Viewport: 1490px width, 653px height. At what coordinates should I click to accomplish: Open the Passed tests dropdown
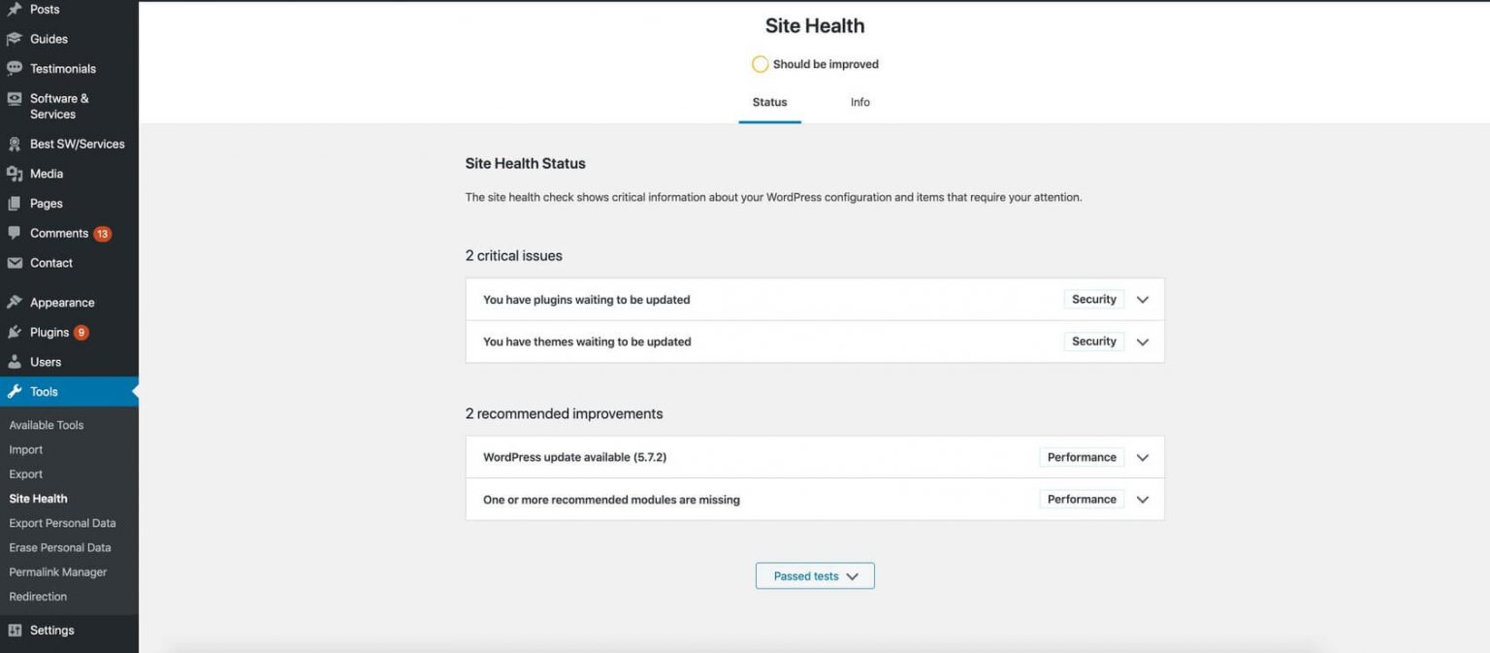point(814,575)
